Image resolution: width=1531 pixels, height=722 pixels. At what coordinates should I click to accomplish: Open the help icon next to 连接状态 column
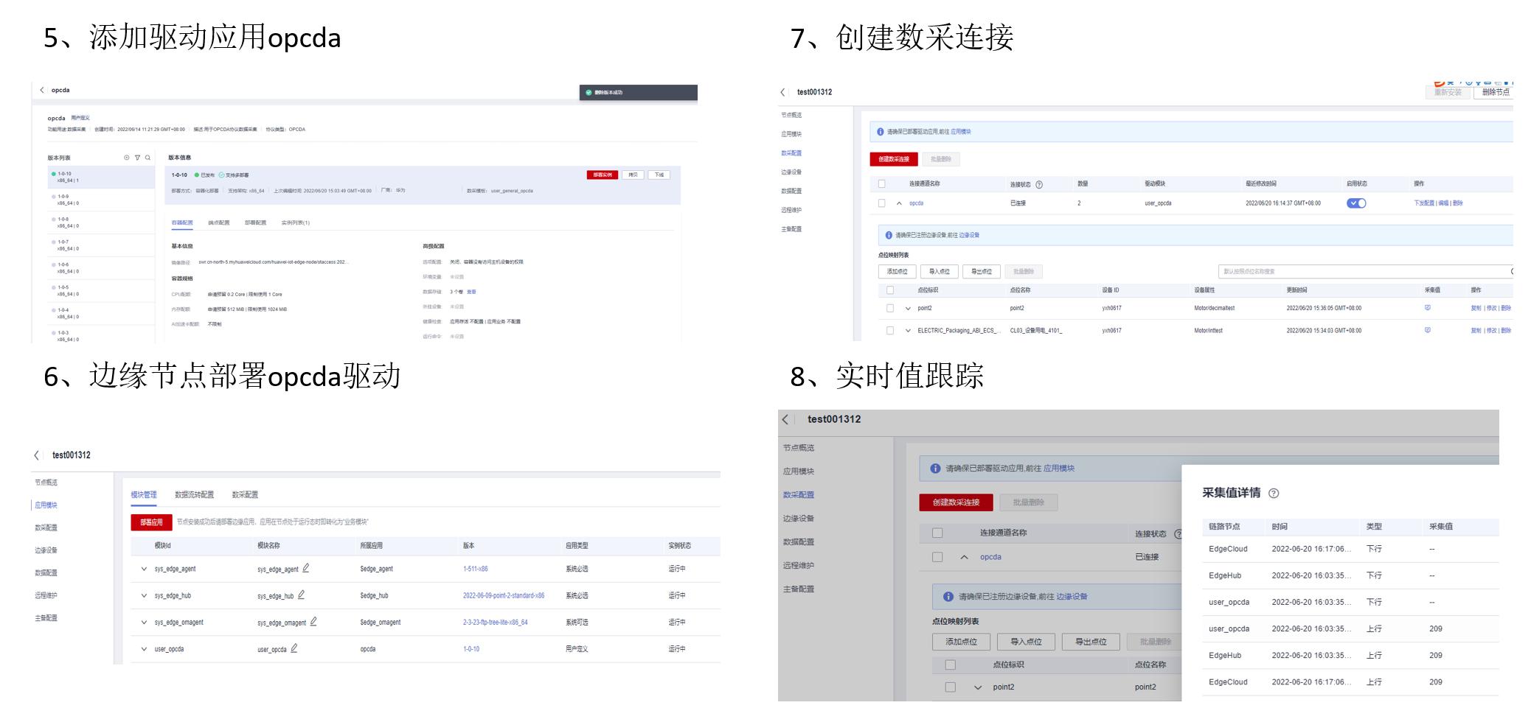(1039, 184)
